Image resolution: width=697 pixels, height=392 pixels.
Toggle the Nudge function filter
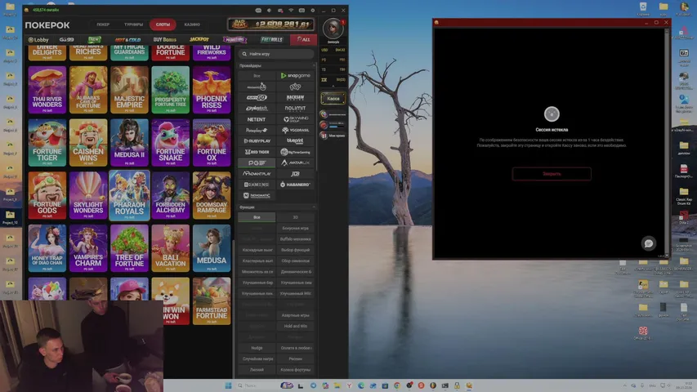click(257, 348)
